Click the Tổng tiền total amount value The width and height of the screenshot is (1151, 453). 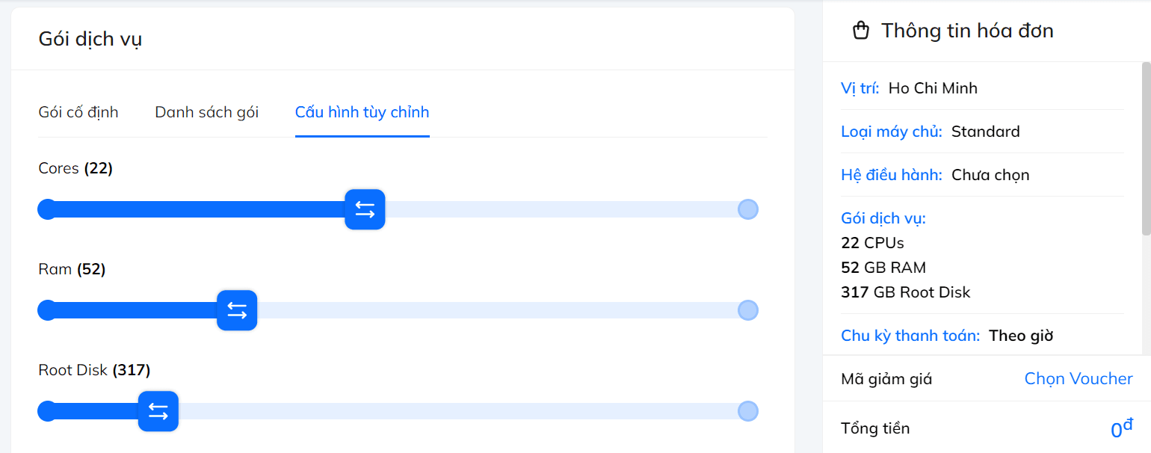pyautogui.click(x=1122, y=428)
